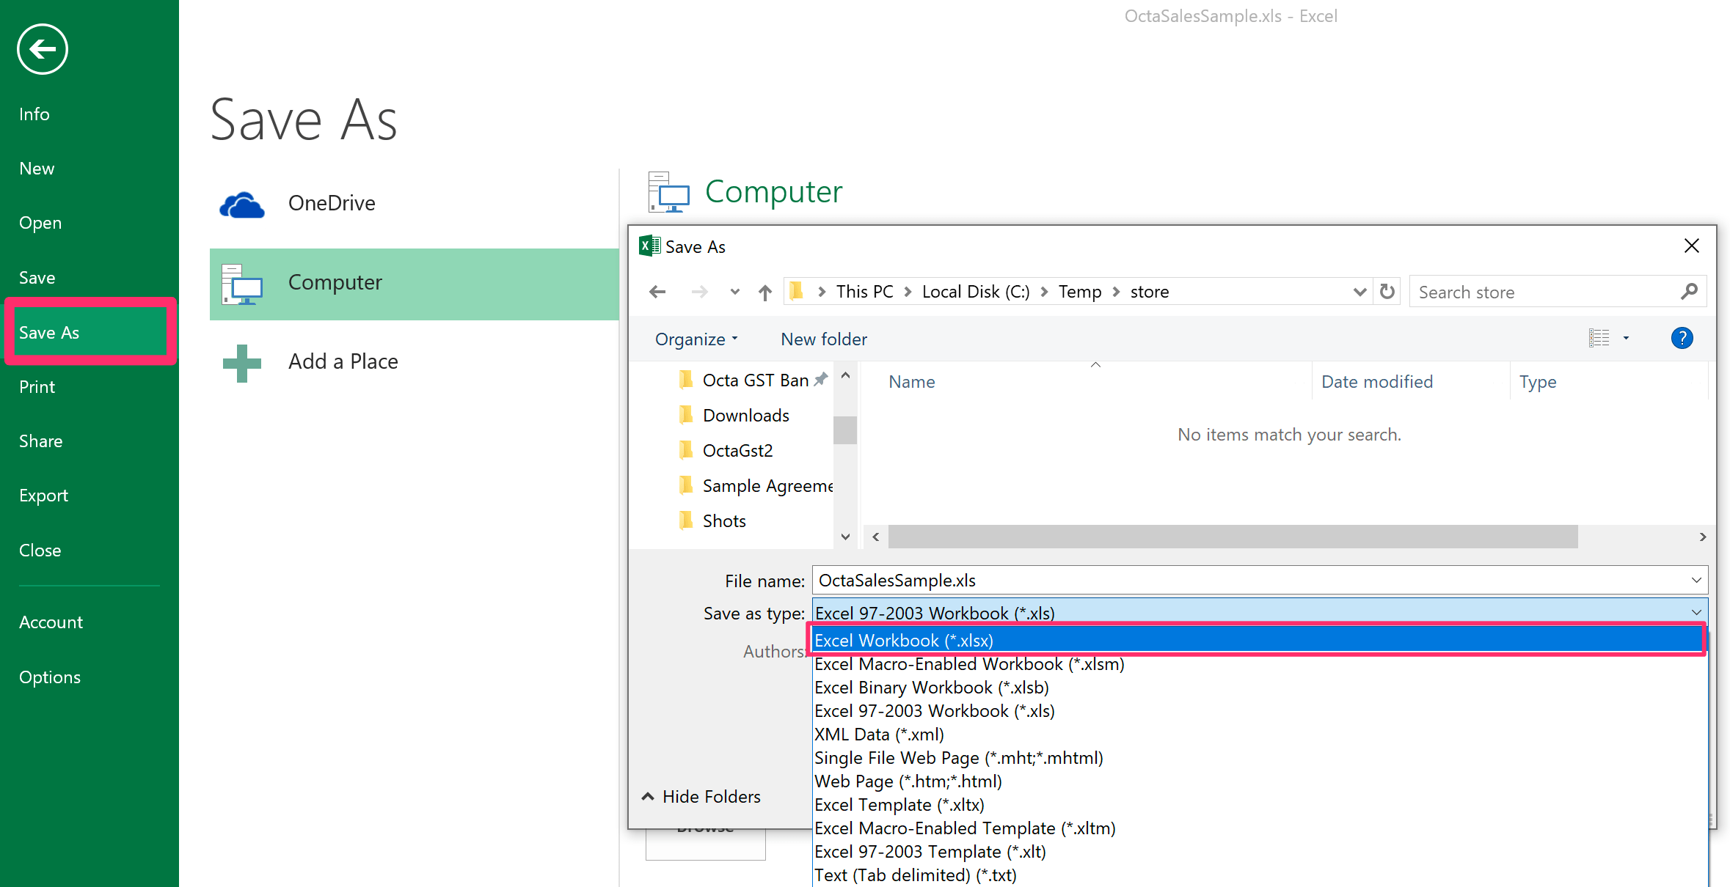Click the horizontal scrollbar in file list
The height and width of the screenshot is (887, 1730).
pos(1233,537)
